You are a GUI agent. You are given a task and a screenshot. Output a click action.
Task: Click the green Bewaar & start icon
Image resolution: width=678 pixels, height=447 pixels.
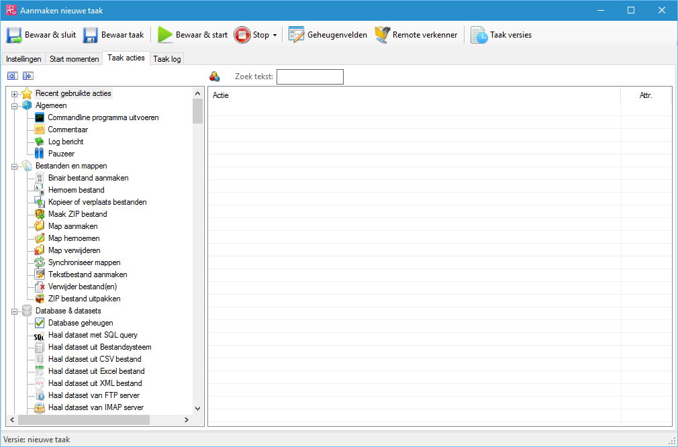tap(165, 35)
